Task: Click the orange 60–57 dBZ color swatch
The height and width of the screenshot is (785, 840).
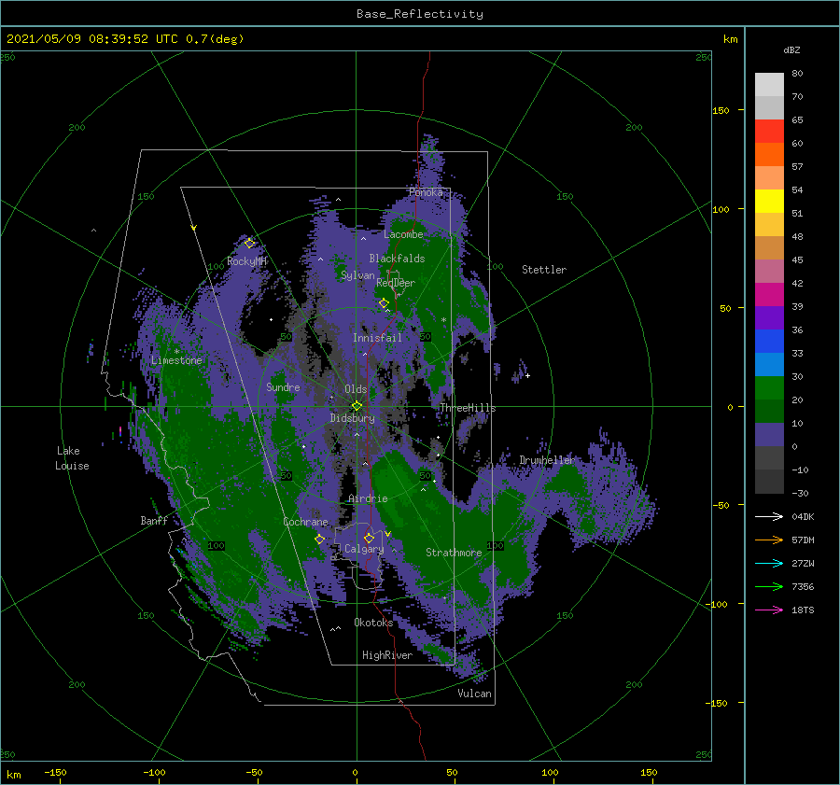Action: click(769, 154)
